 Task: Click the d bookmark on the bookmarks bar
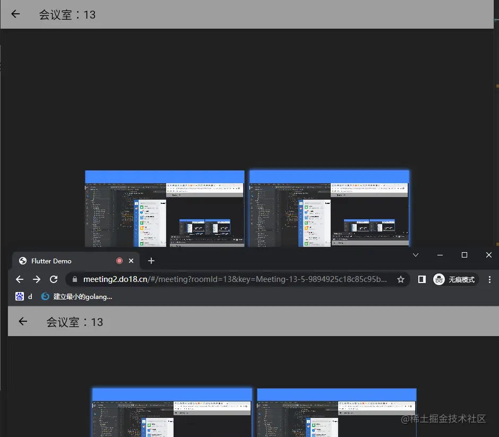[29, 296]
